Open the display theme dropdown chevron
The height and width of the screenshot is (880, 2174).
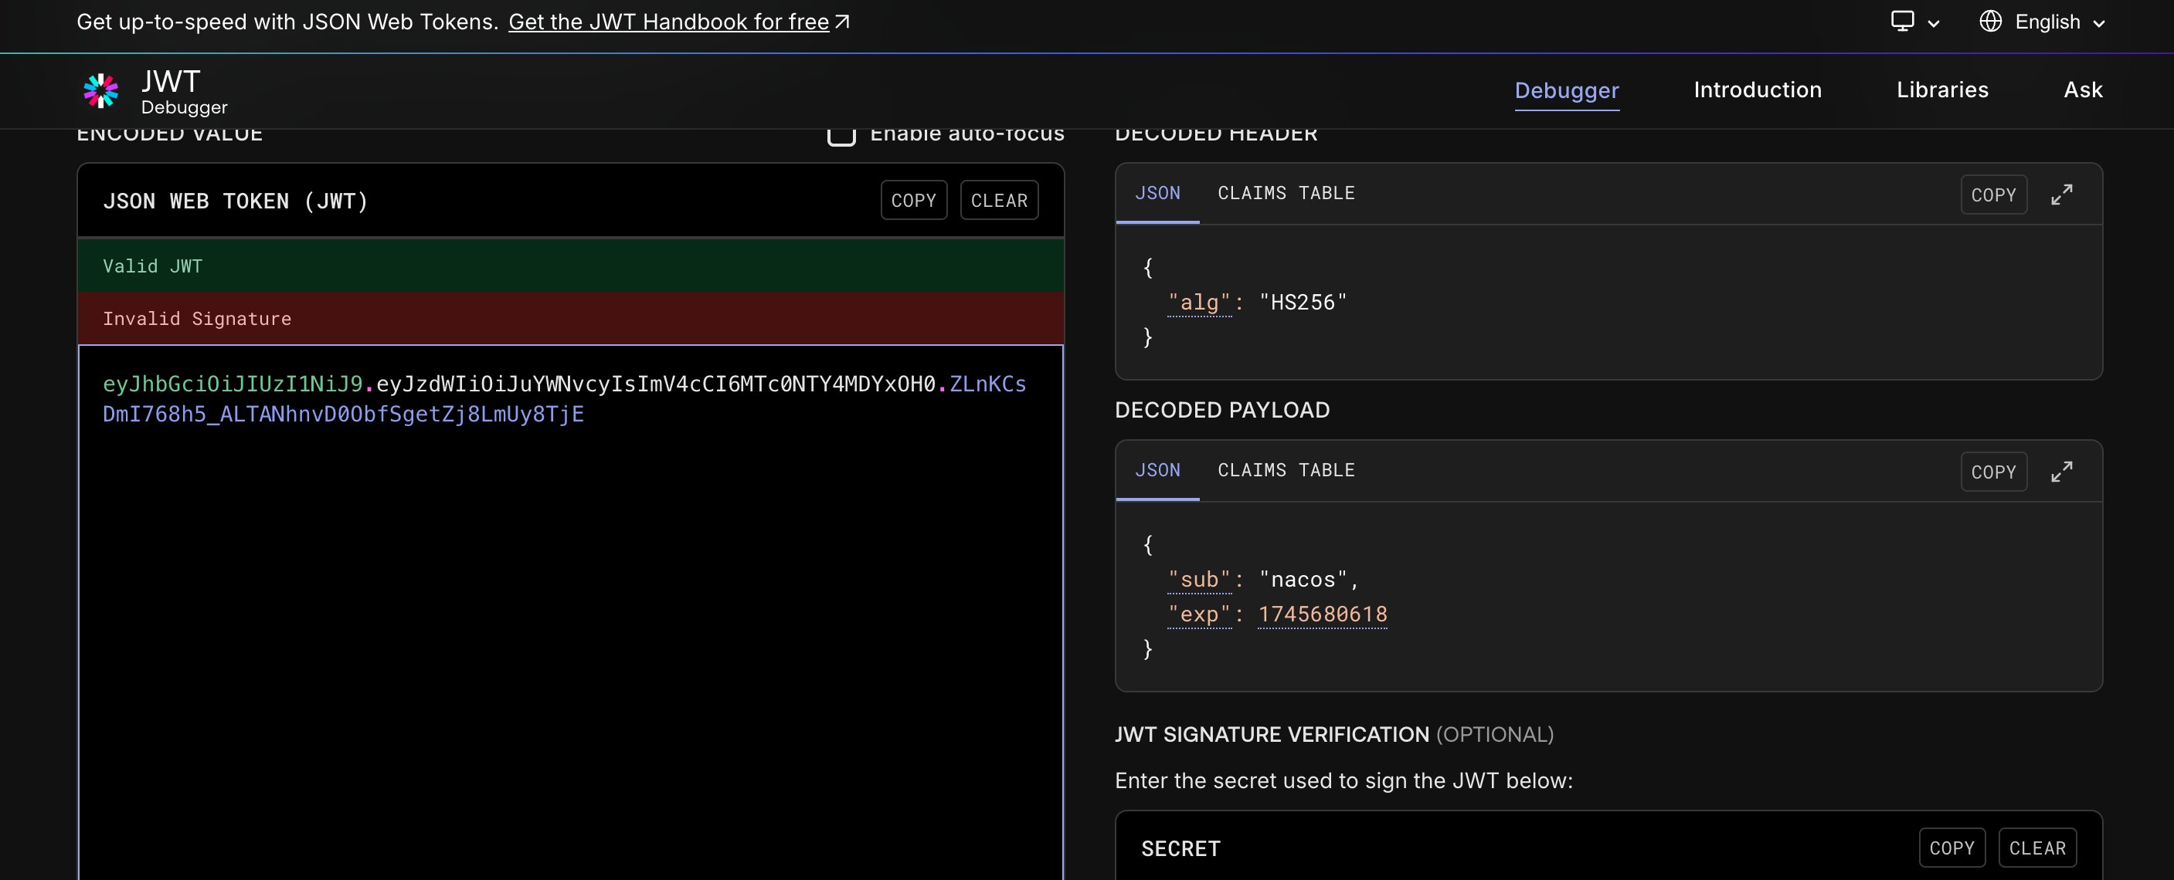(1934, 24)
